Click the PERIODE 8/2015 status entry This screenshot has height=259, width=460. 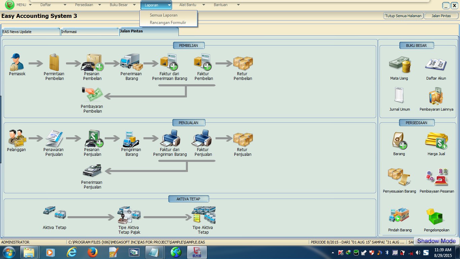click(358, 242)
